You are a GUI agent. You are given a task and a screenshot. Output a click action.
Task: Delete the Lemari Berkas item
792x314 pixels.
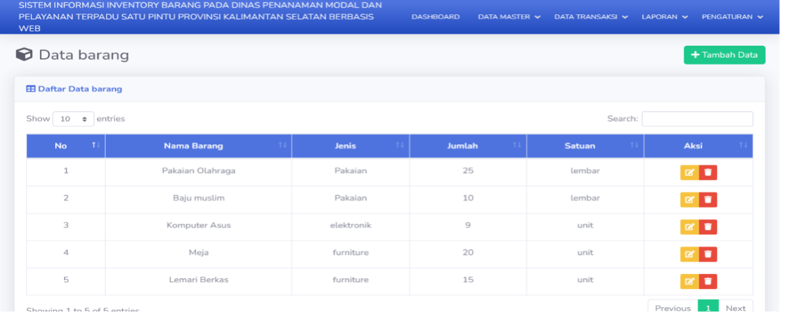708,281
